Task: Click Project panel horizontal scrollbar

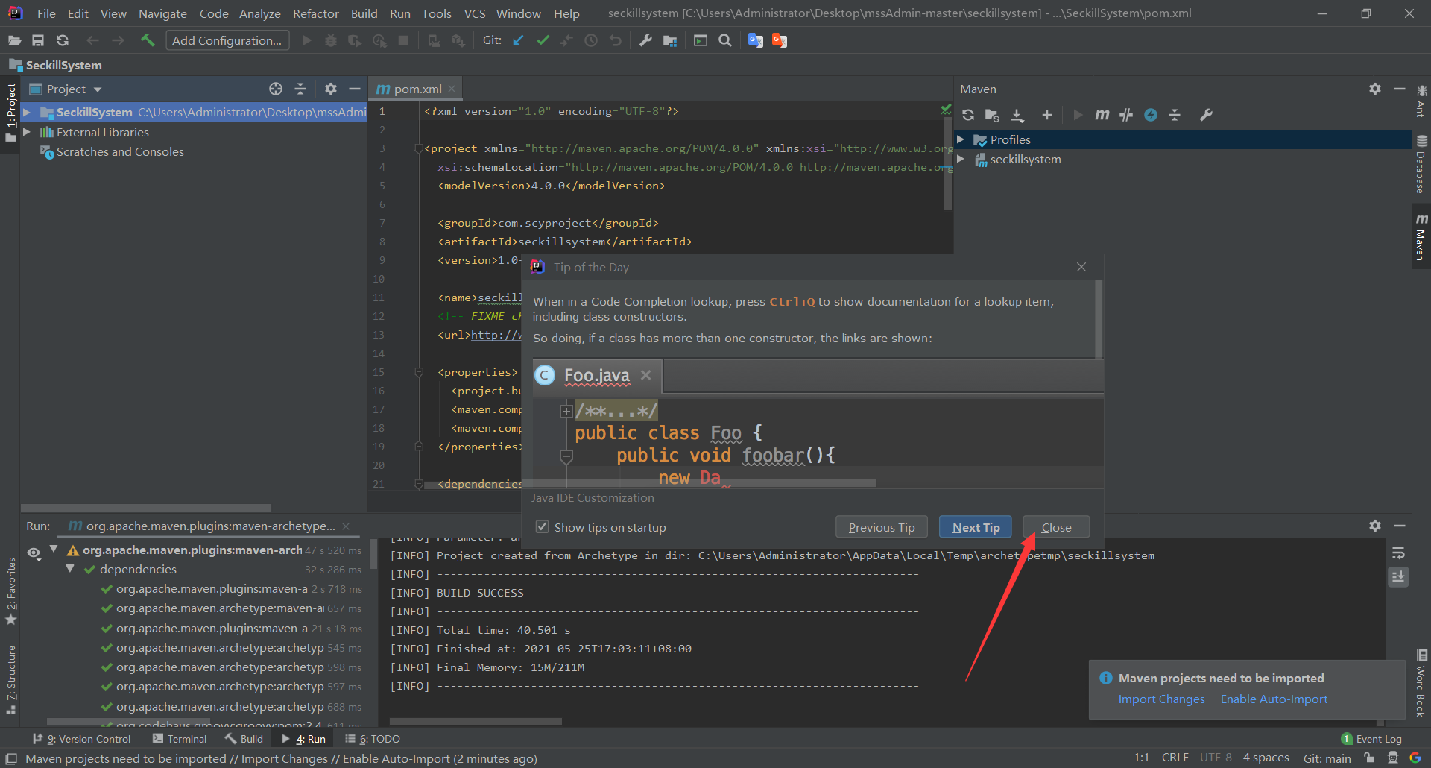Action: (145, 508)
